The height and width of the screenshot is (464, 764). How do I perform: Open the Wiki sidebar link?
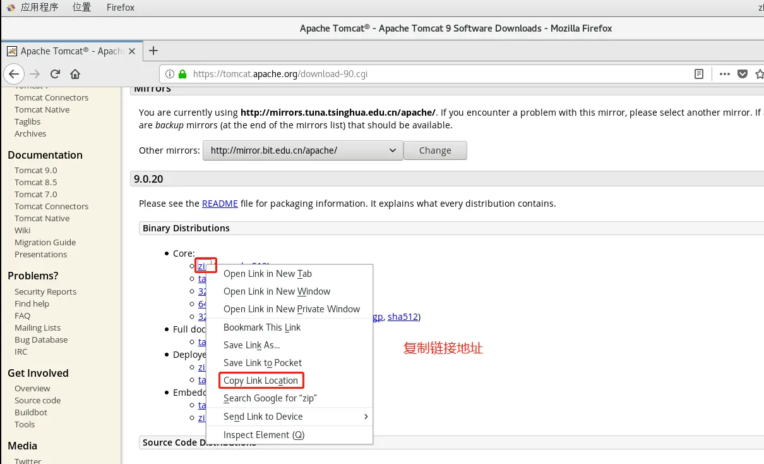pos(22,230)
